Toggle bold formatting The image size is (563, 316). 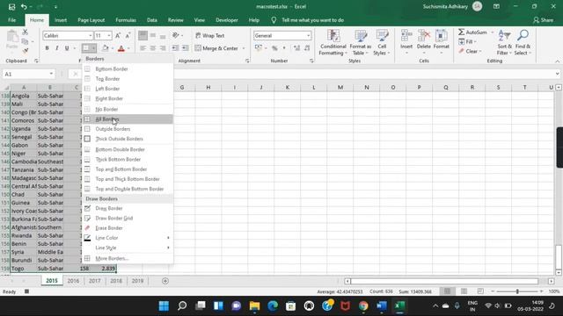(47, 48)
